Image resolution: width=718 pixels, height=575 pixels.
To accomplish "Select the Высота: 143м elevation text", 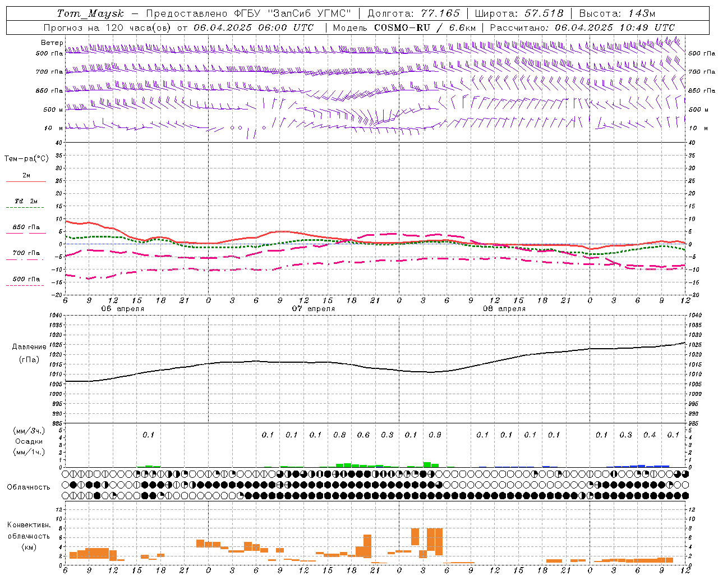I will pyautogui.click(x=617, y=13).
